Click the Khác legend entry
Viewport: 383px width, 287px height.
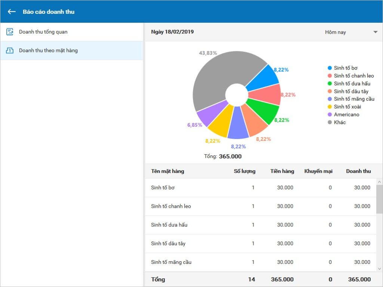click(337, 122)
